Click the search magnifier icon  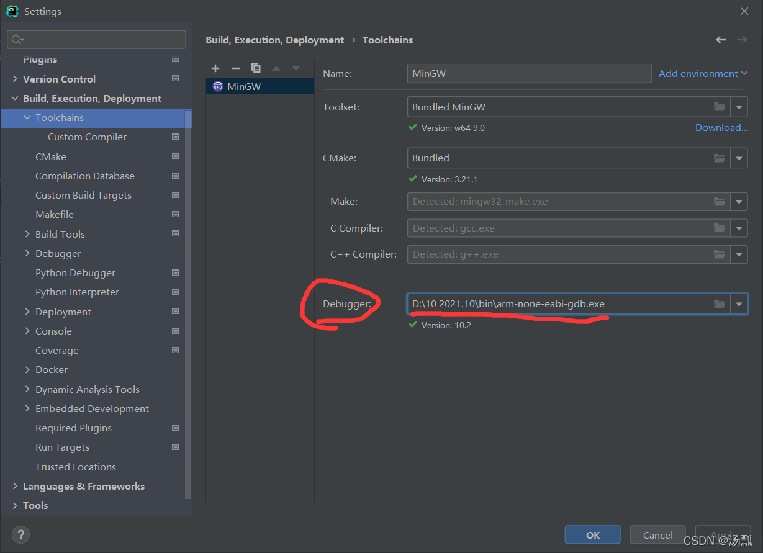[16, 40]
